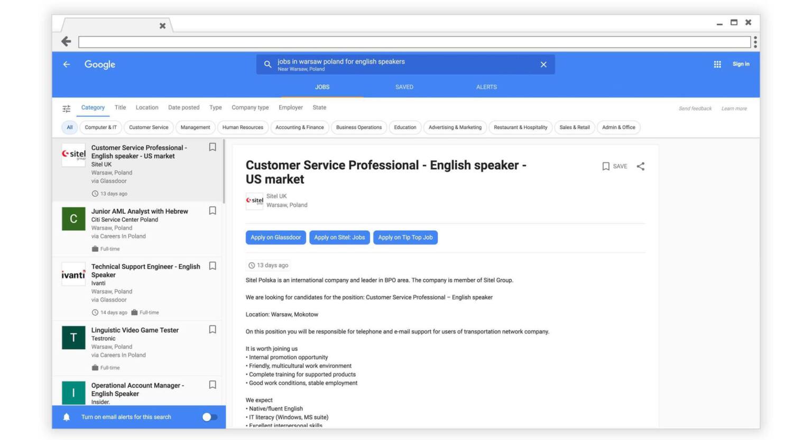Switch to the SAVED tab
This screenshot has height=440, width=812.
[404, 87]
